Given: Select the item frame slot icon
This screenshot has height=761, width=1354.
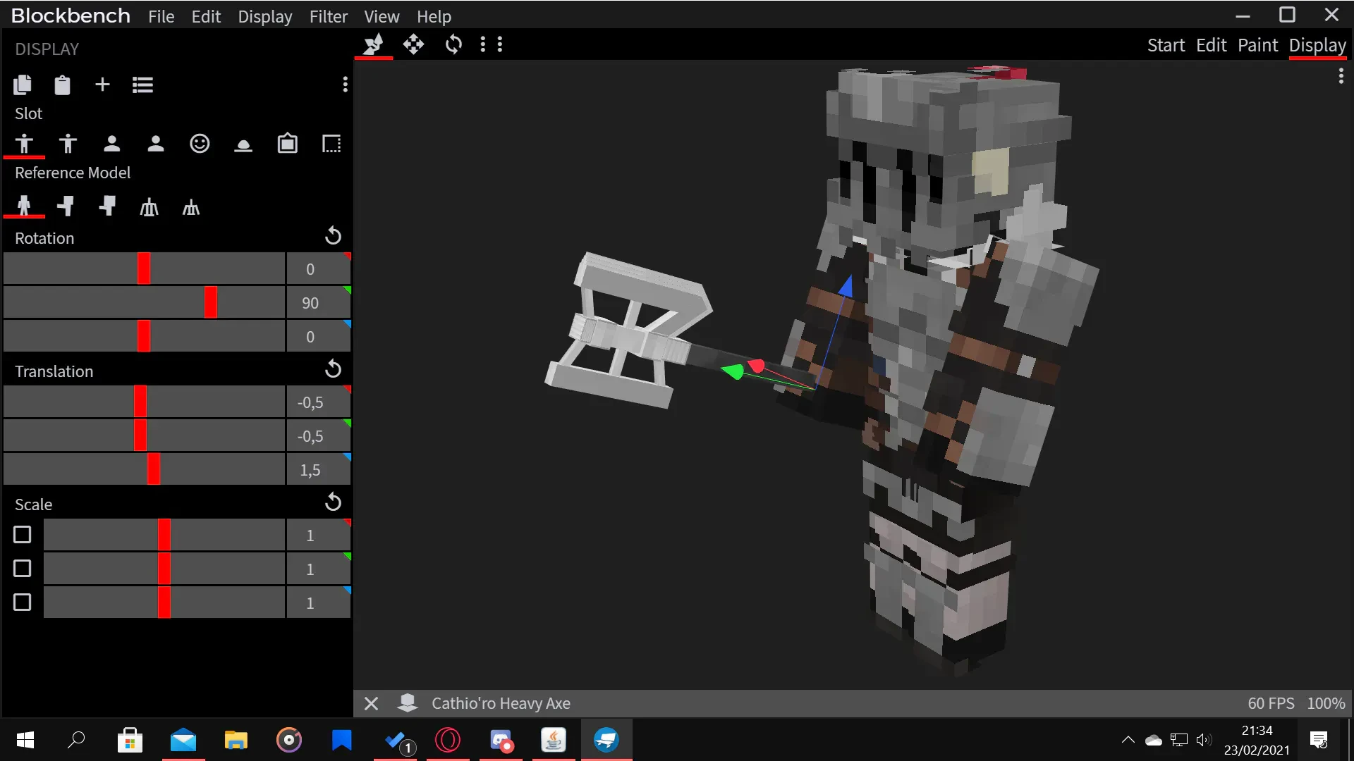Looking at the screenshot, I should pyautogui.click(x=287, y=144).
